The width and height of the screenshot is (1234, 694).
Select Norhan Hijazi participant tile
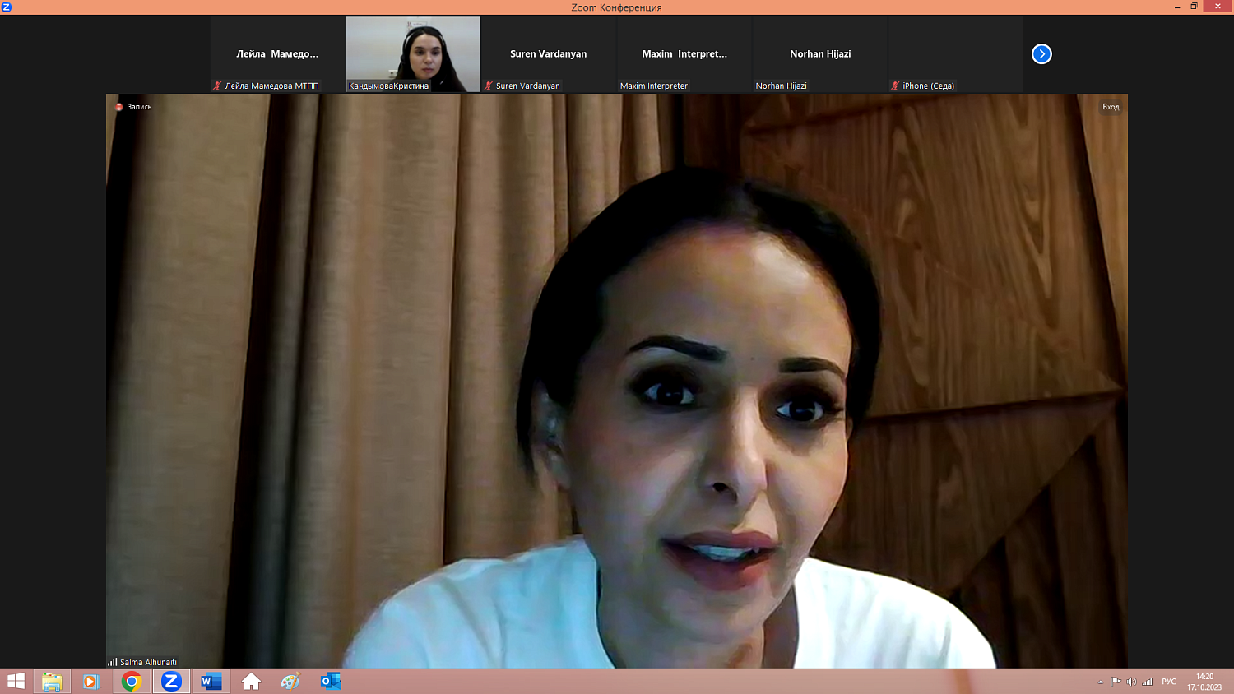[x=820, y=54]
